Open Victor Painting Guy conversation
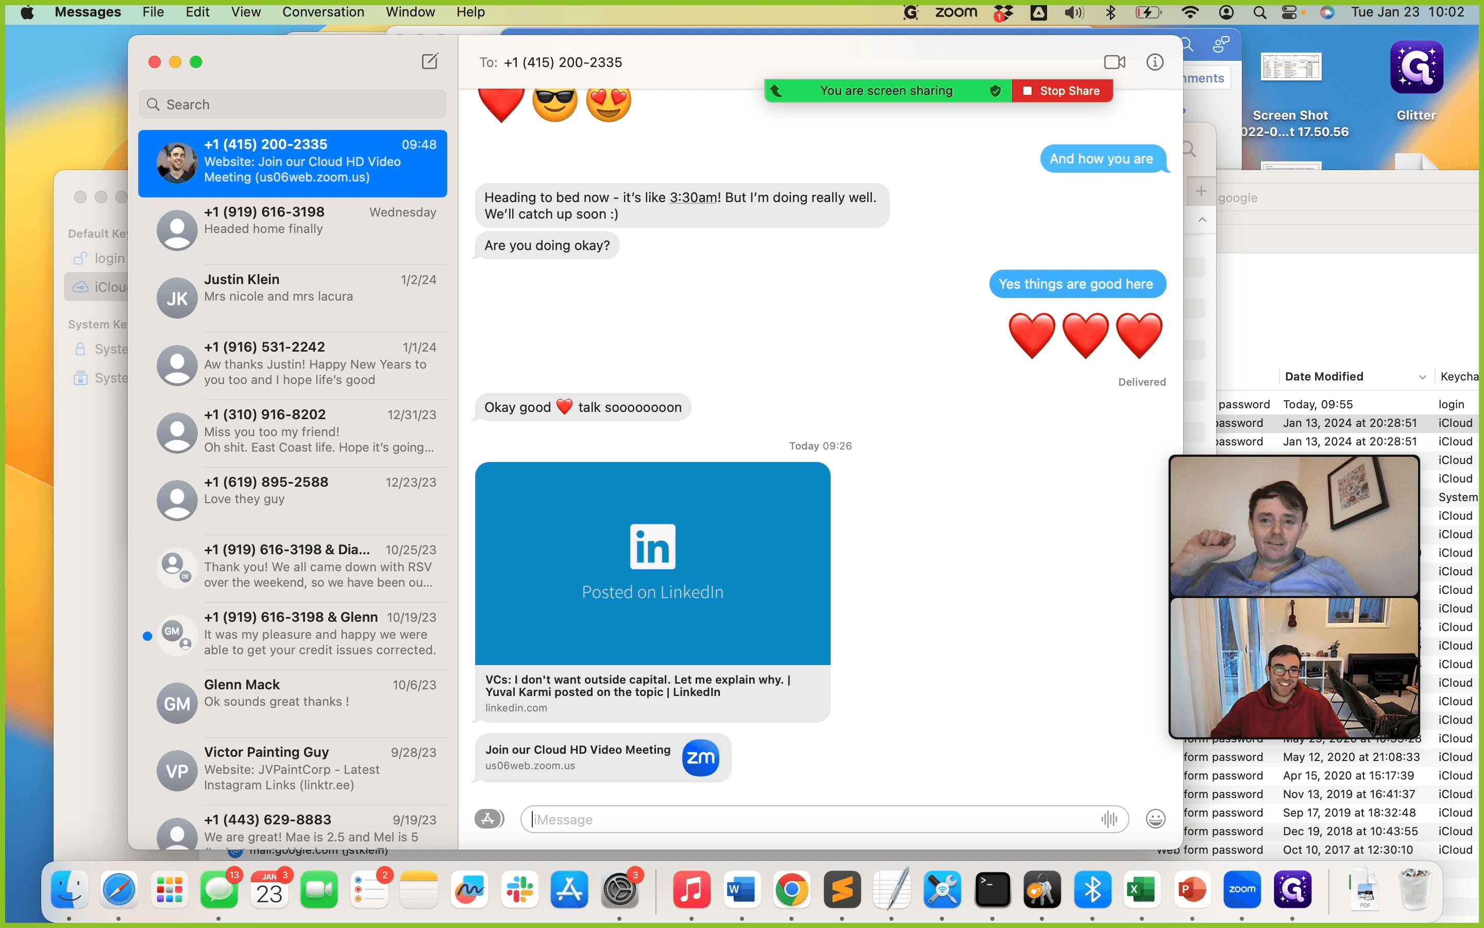Viewport: 1484px width, 928px height. click(x=293, y=771)
